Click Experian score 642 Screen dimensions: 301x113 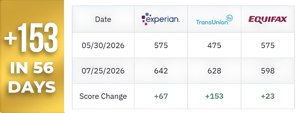[x=161, y=71]
